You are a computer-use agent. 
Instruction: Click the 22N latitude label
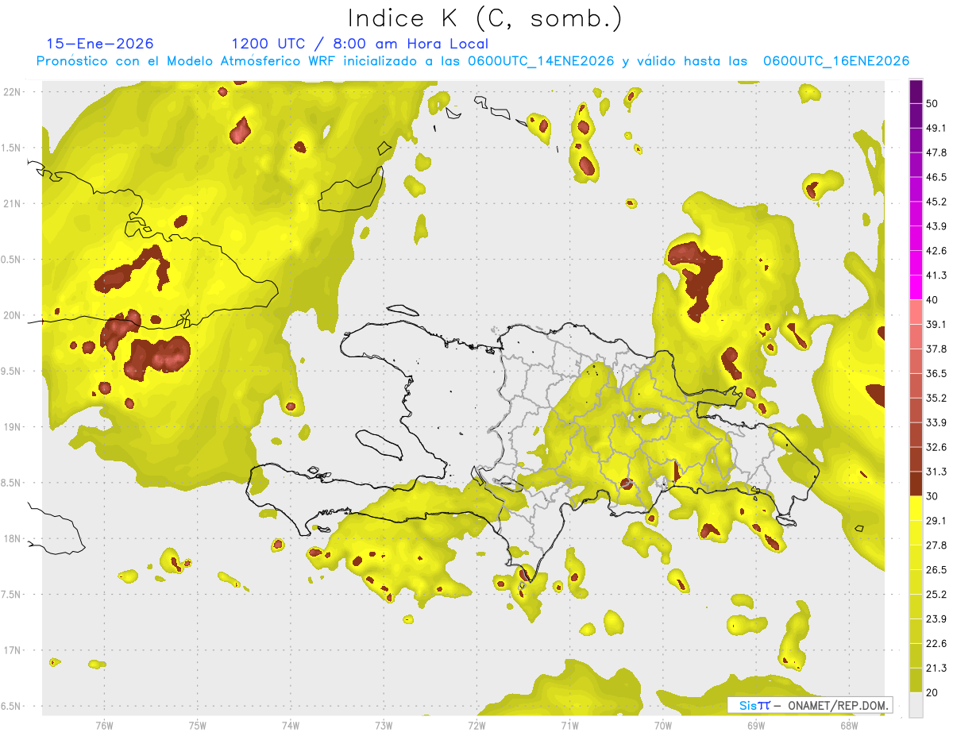click(12, 91)
